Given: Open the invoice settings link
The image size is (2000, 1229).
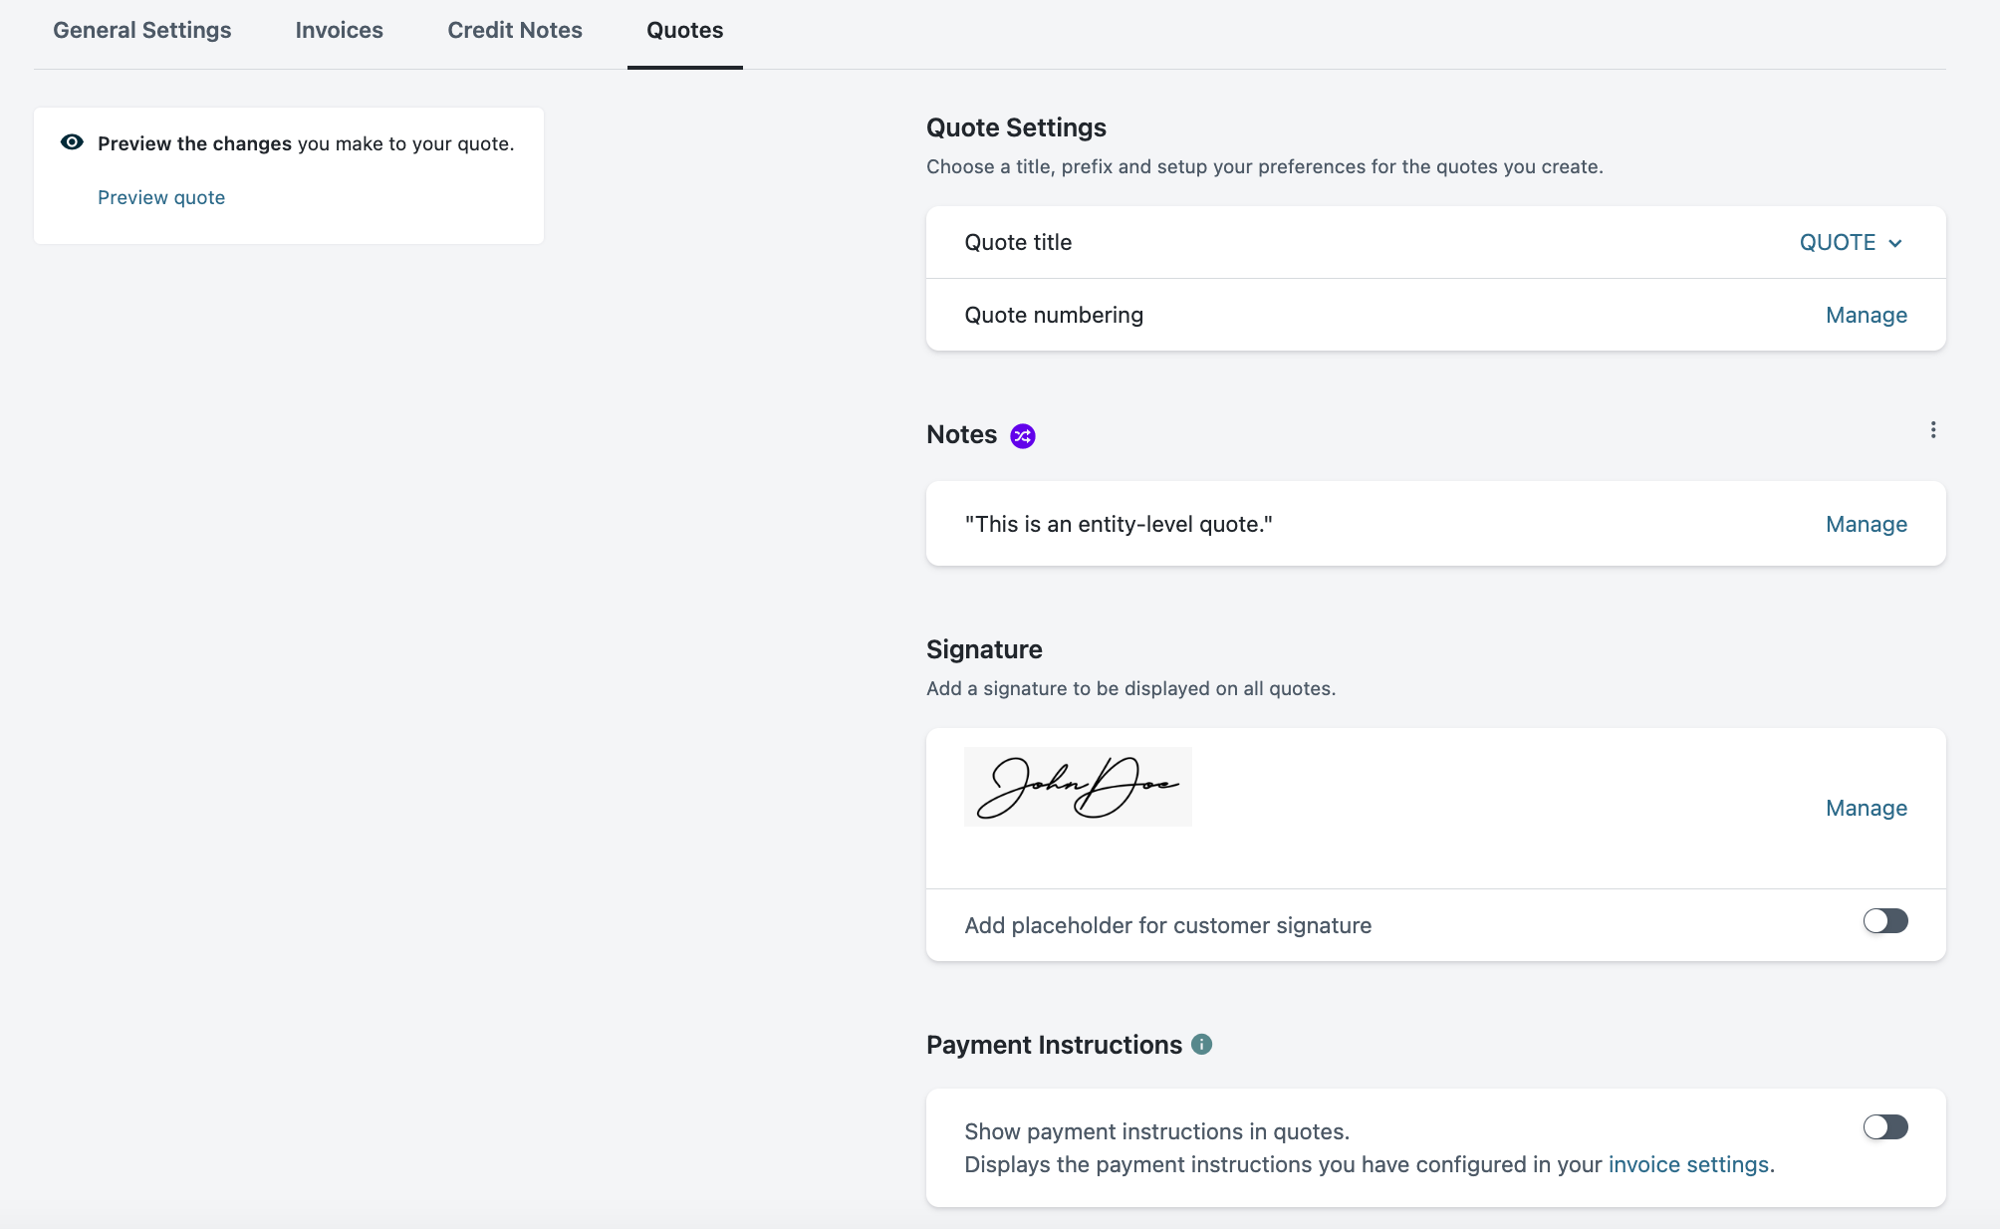Looking at the screenshot, I should pos(1688,1165).
